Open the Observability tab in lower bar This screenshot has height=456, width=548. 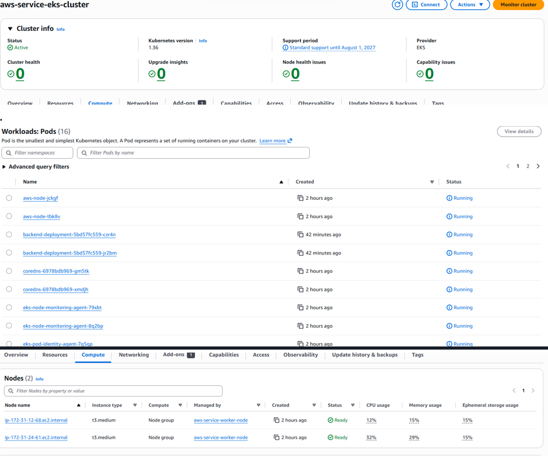coord(301,354)
